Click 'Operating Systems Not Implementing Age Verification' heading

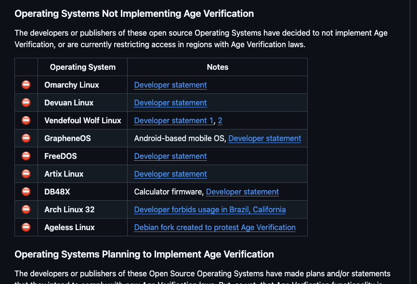coord(134,13)
